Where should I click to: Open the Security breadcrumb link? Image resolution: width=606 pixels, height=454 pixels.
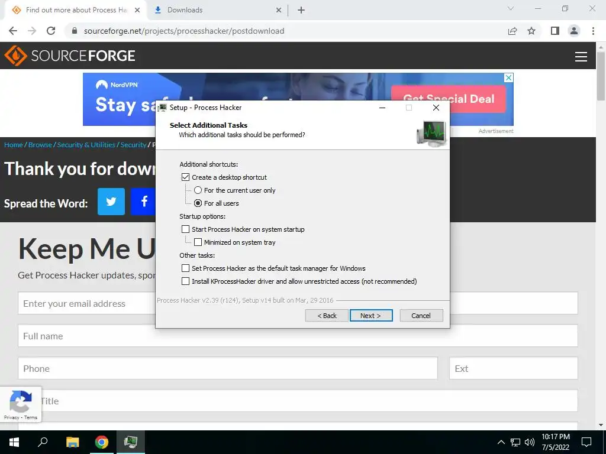133,145
